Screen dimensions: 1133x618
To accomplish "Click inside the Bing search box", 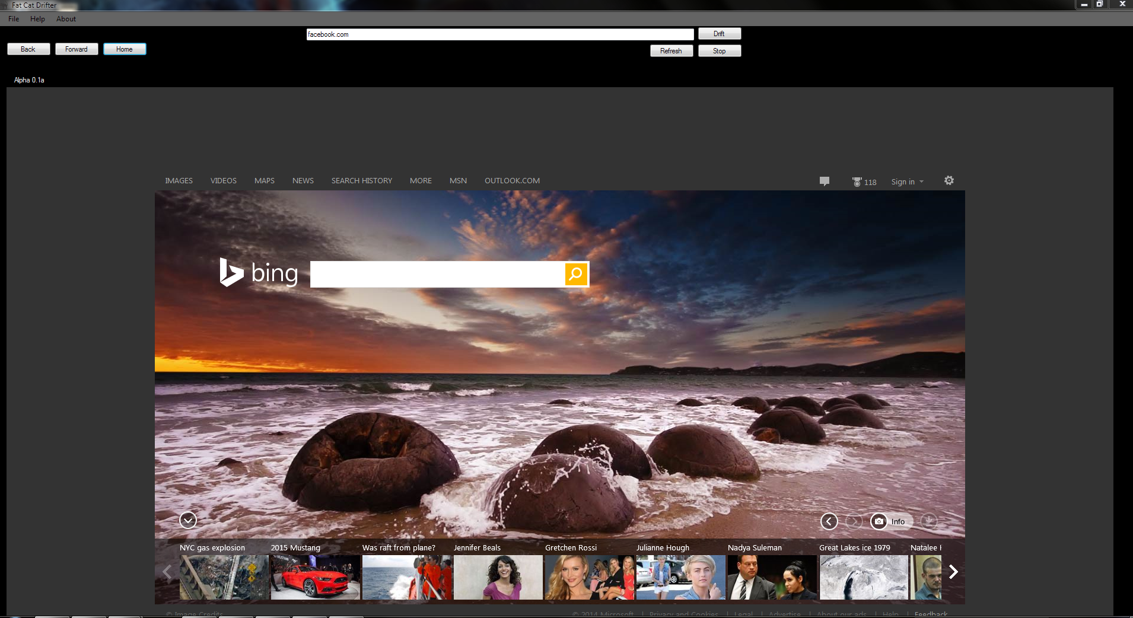I will pyautogui.click(x=437, y=274).
